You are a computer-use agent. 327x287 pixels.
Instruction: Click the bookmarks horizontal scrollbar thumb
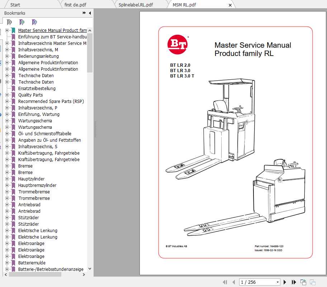(35, 275)
